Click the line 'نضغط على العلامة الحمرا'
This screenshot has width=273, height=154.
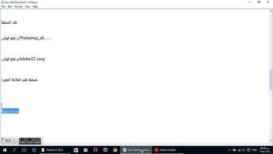point(20,80)
